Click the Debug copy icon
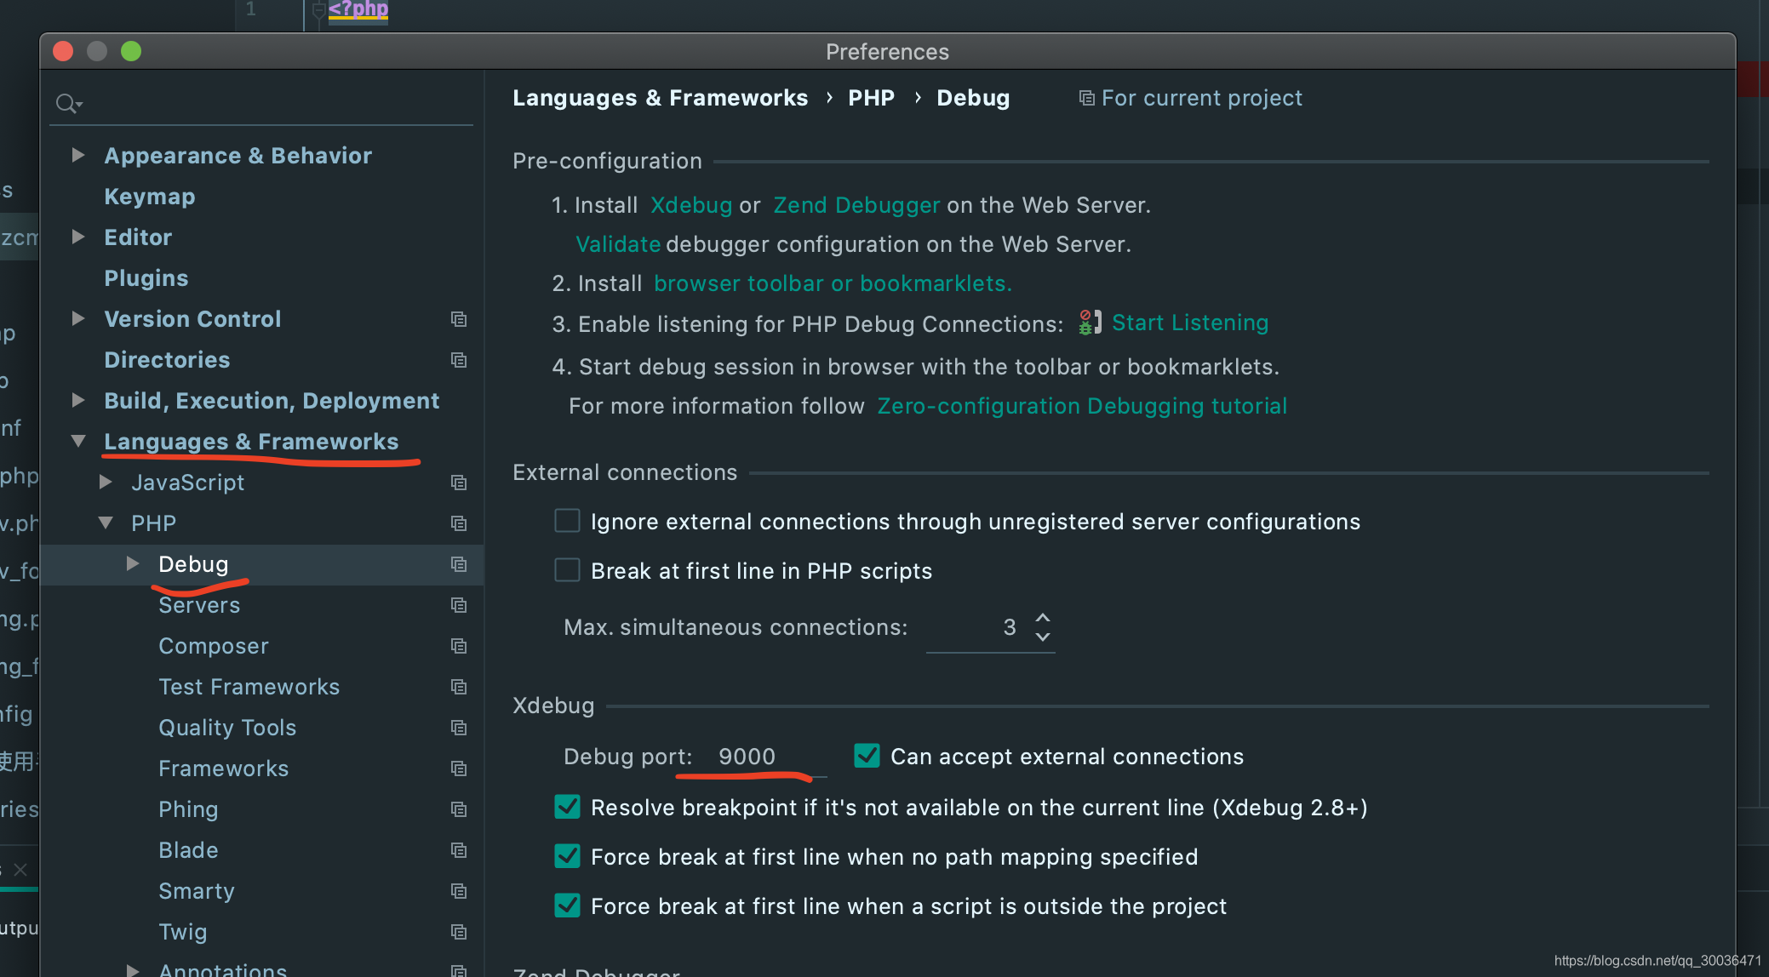Image resolution: width=1769 pixels, height=977 pixels. [x=459, y=563]
